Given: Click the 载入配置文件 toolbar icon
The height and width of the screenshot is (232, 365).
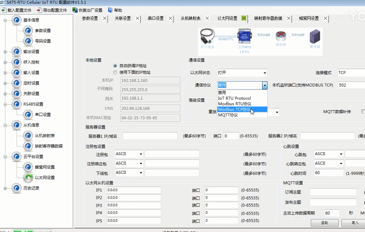Looking at the screenshot, I should tap(4, 10).
